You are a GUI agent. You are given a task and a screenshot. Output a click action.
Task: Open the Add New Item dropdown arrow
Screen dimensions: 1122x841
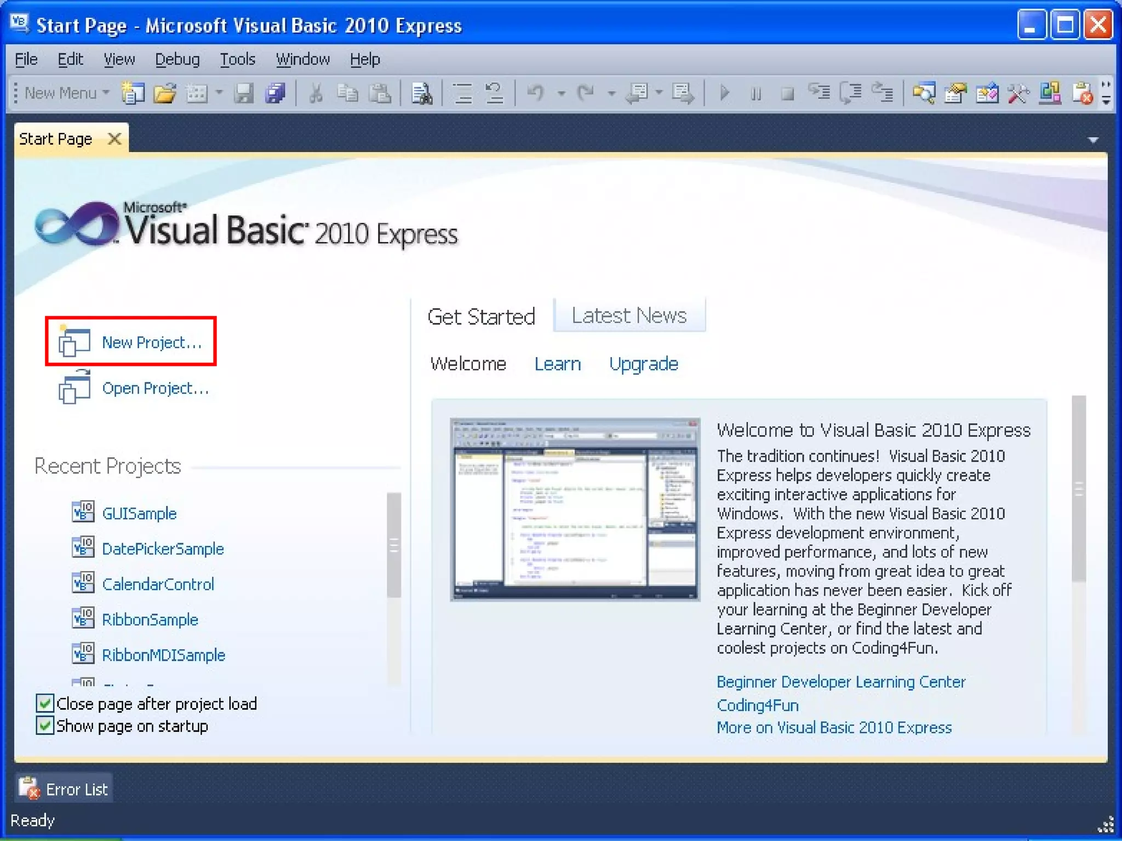pos(219,93)
